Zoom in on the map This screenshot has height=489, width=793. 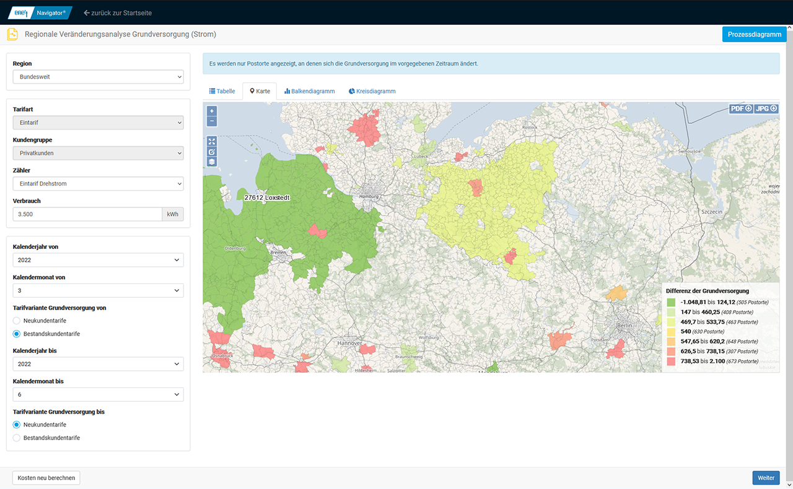point(212,111)
